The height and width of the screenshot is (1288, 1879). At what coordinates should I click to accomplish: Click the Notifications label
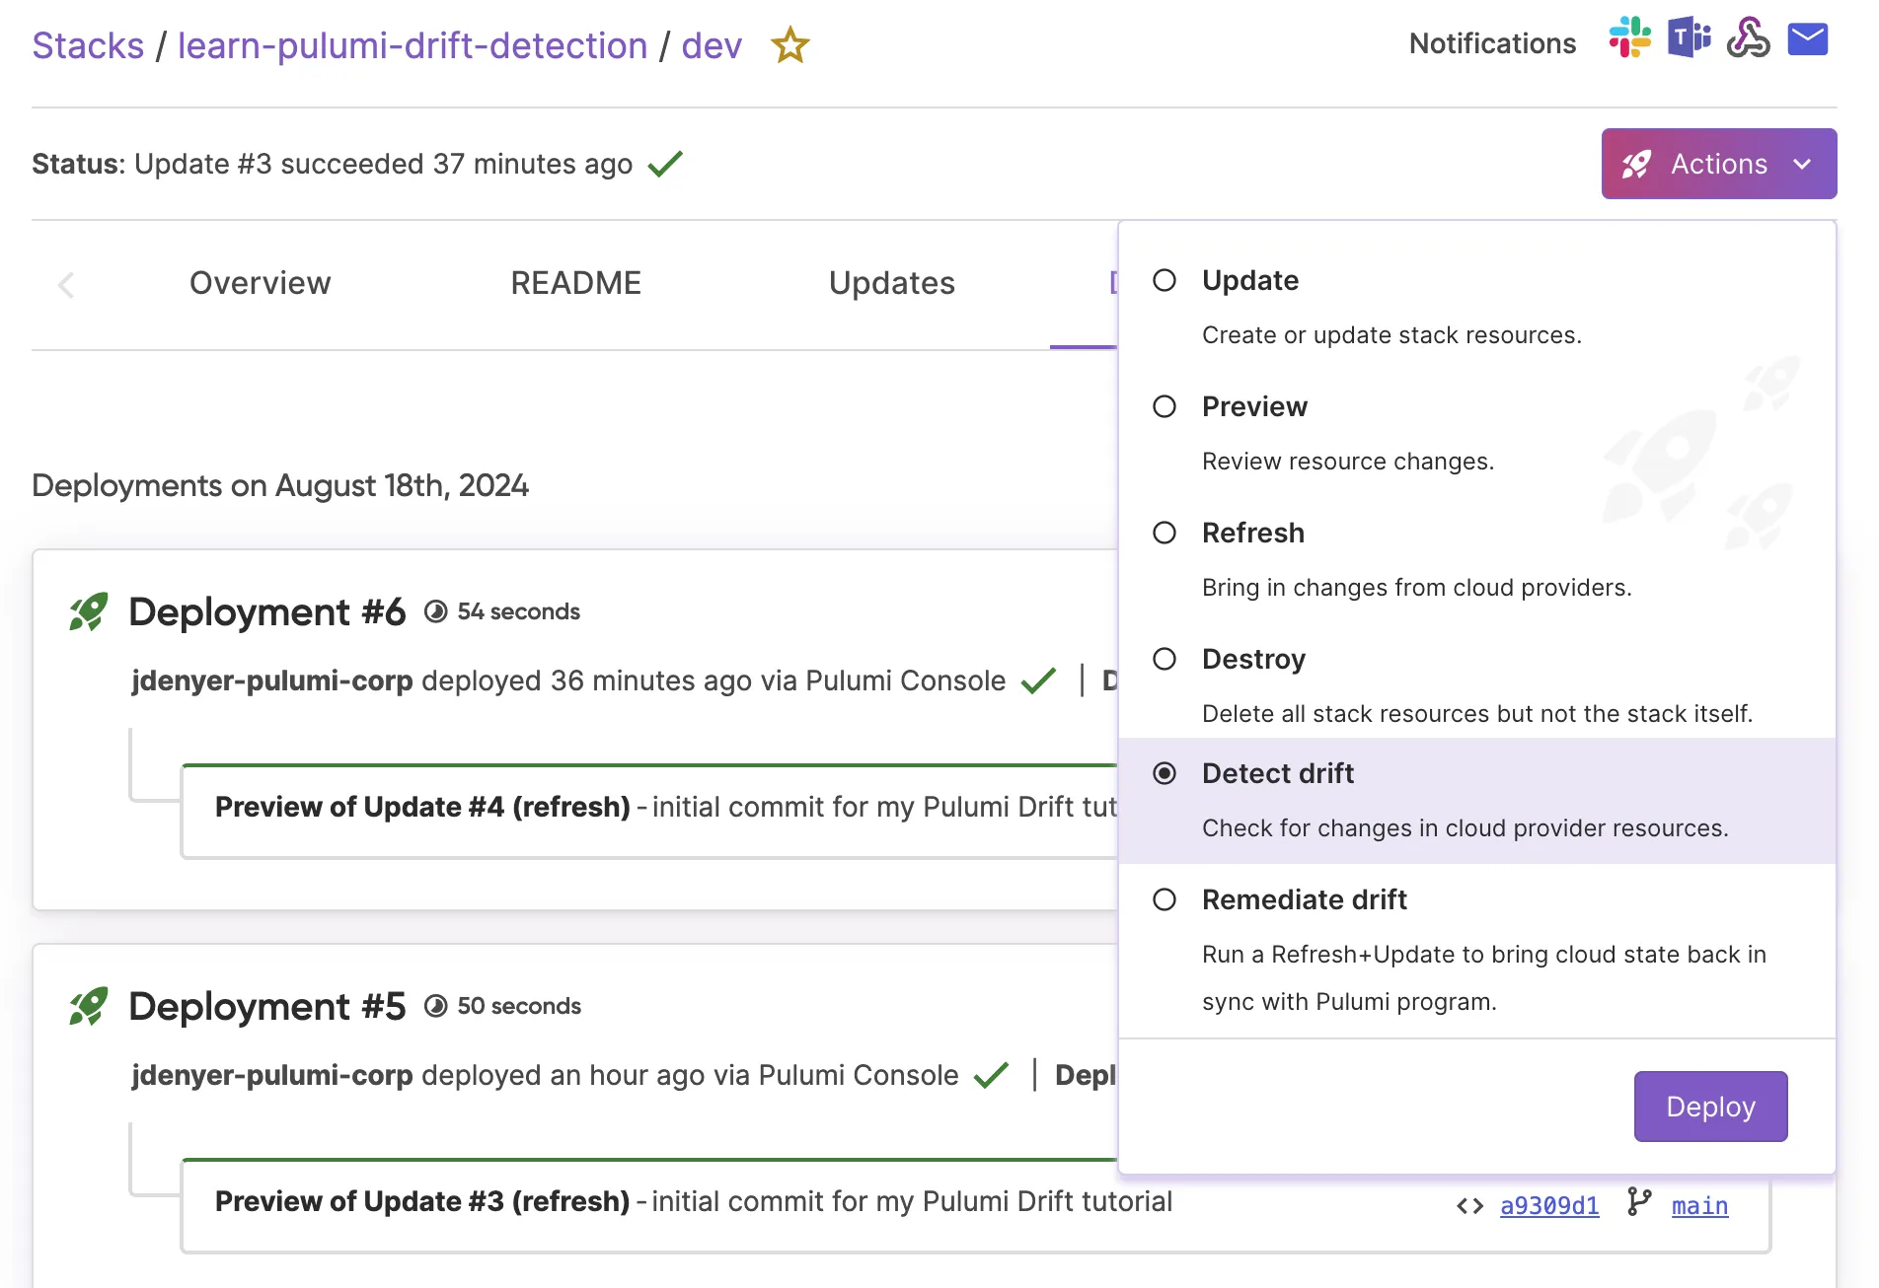coord(1492,43)
